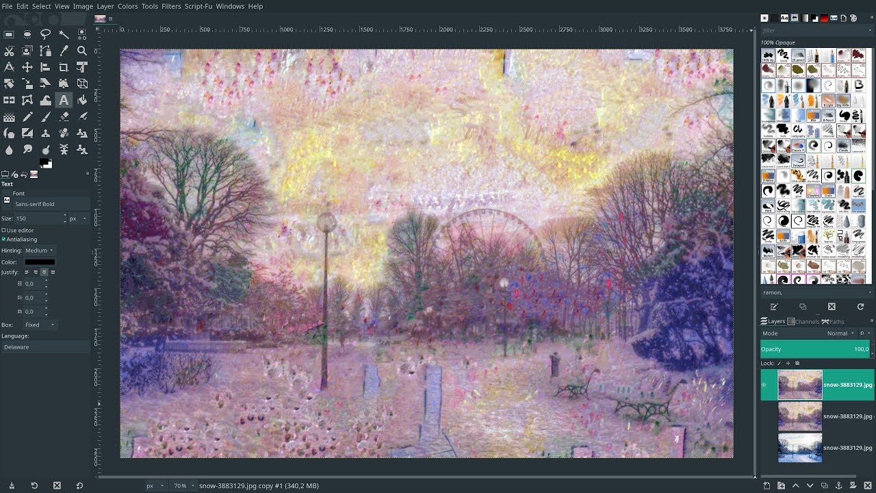Click the font Sans-serif Bold field
876x493 pixels.
pos(51,204)
